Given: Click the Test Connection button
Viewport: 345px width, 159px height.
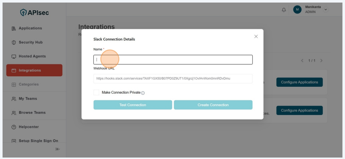Looking at the screenshot, I should pyautogui.click(x=132, y=105).
